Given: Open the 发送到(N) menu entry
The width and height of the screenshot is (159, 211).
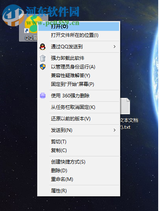Looking at the screenshot, I should point(79,130).
